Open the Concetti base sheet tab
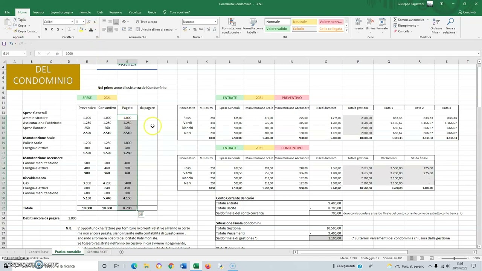The height and width of the screenshot is (271, 482). tap(38, 252)
